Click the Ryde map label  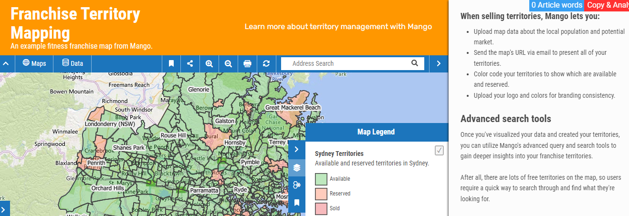coord(241,189)
